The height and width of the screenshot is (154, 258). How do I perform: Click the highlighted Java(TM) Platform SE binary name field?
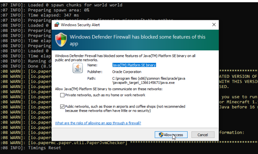coord(134,65)
